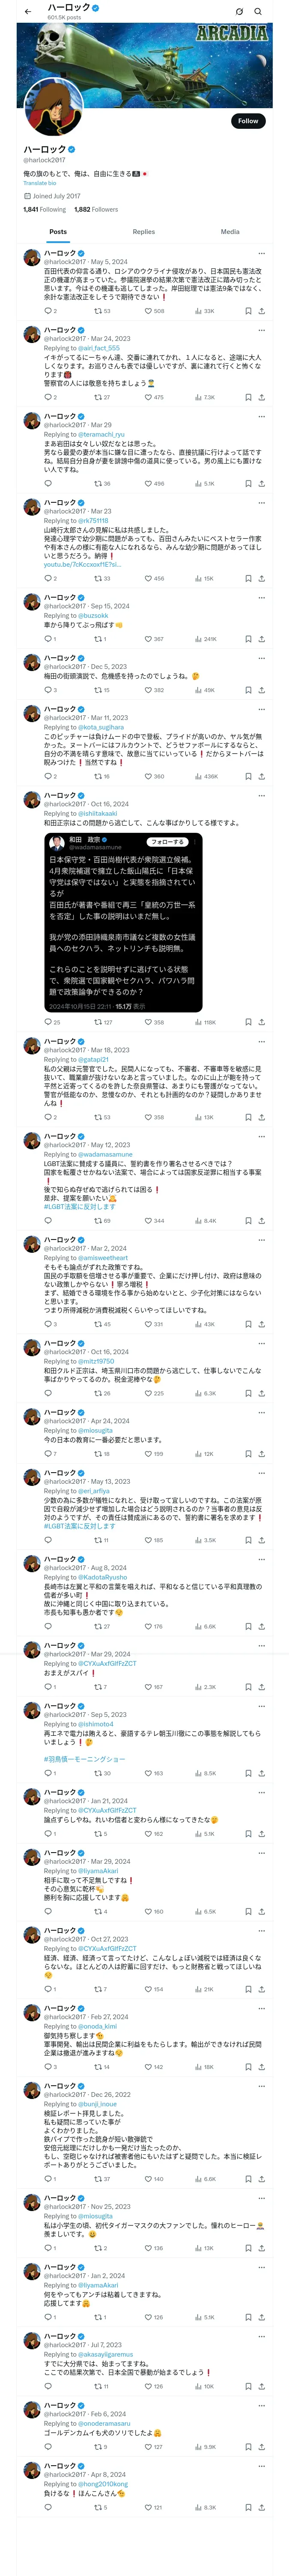Expand more options on May 12, 2023 post
The height and width of the screenshot is (2576, 289).
click(x=261, y=1136)
